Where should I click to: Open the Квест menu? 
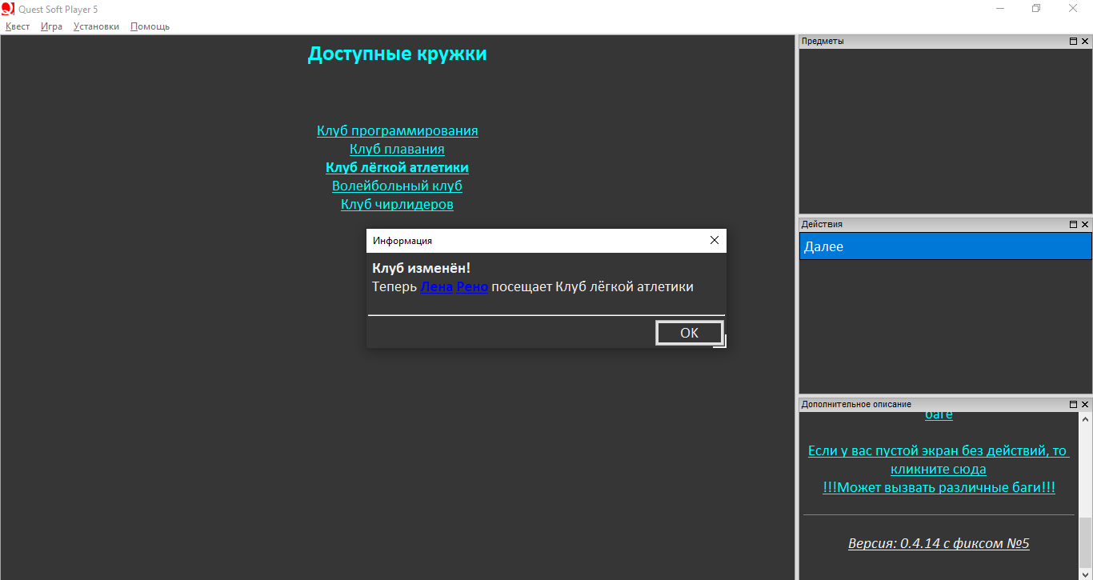[x=18, y=26]
